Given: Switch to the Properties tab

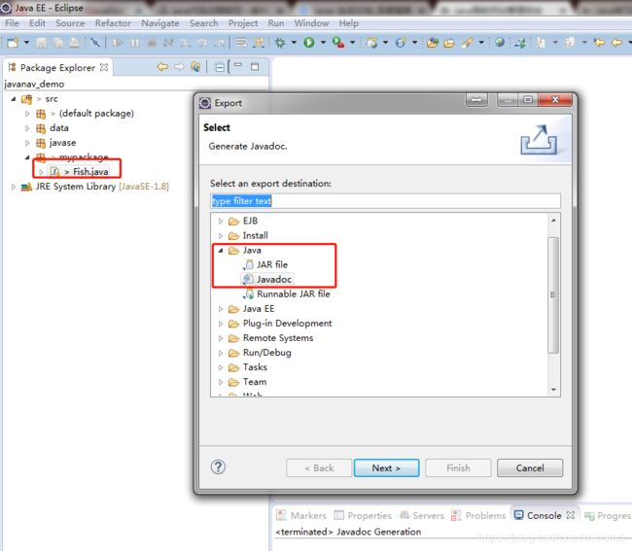Looking at the screenshot, I should pyautogui.click(x=363, y=515).
